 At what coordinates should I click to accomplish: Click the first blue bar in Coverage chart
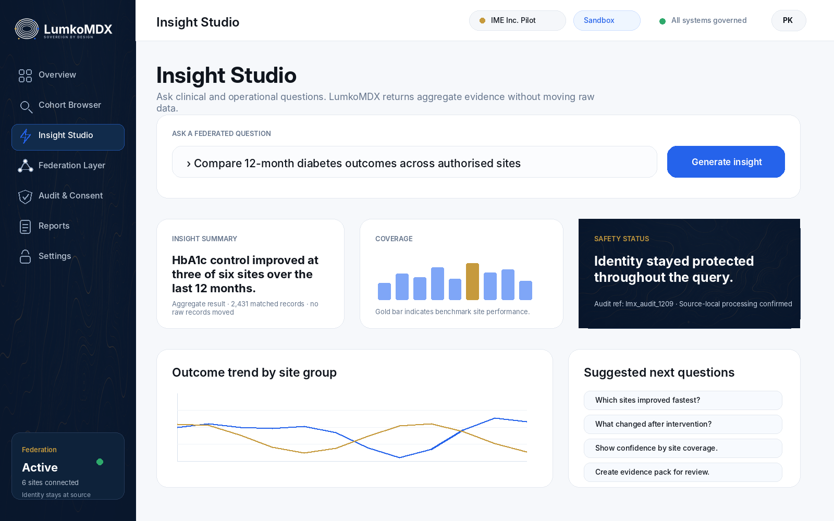[x=384, y=291]
